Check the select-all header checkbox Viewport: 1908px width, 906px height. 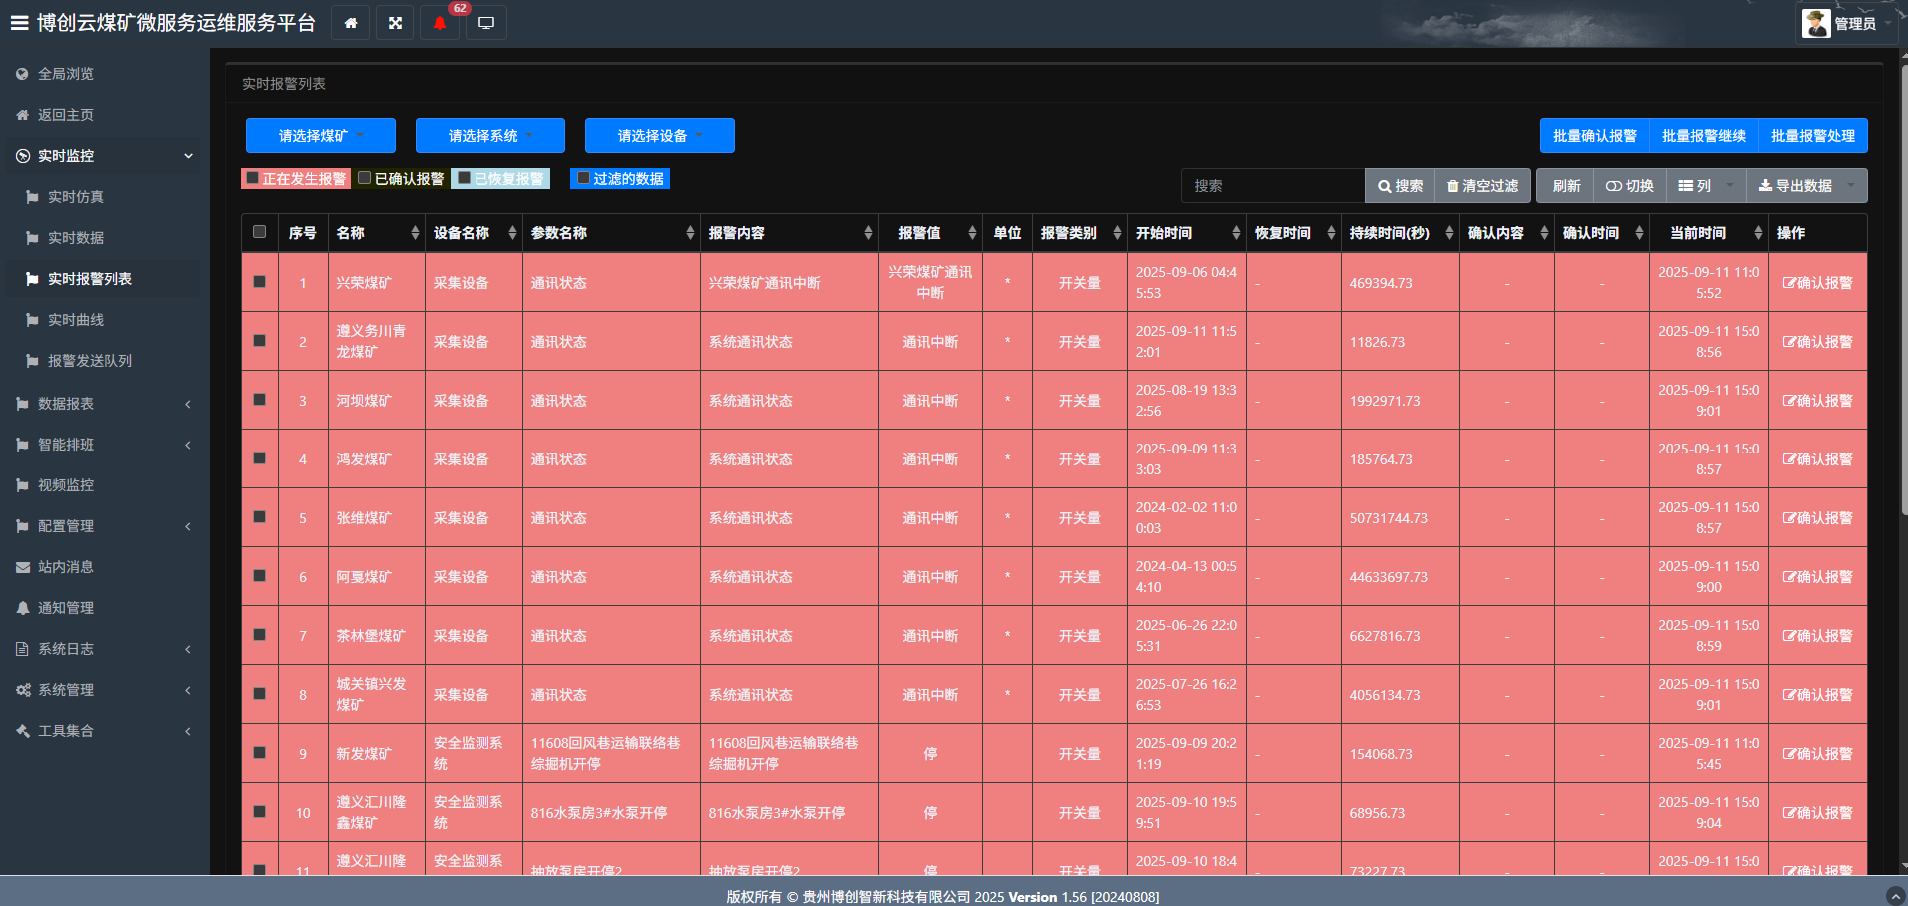(x=260, y=232)
